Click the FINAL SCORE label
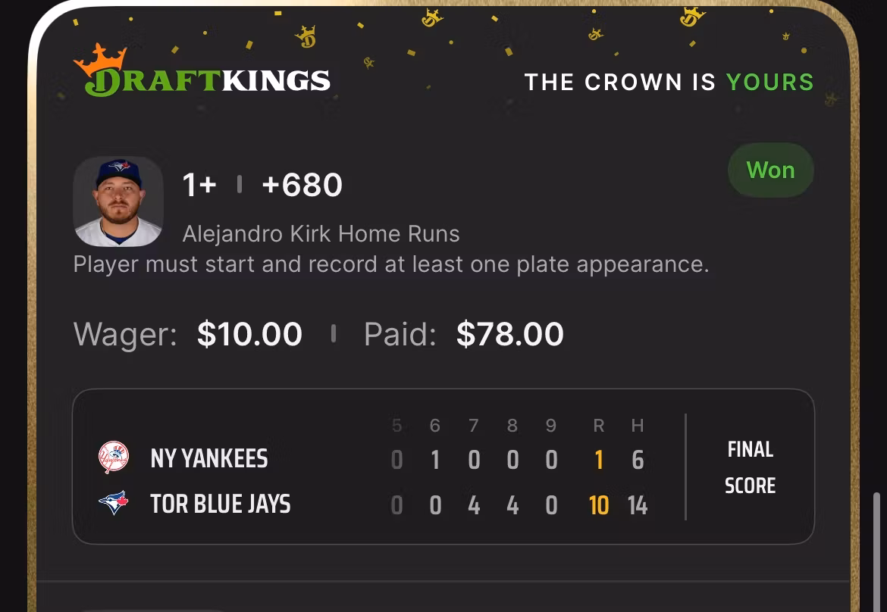Viewport: 887px width, 612px height. (x=750, y=467)
